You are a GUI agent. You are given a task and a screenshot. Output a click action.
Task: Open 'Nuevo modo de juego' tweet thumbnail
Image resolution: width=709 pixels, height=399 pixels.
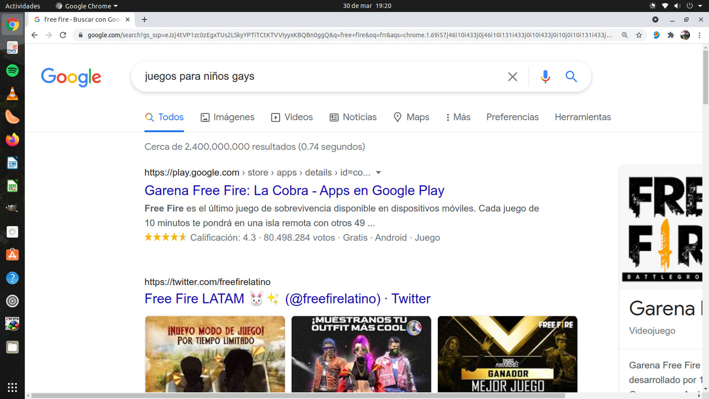[x=215, y=354]
